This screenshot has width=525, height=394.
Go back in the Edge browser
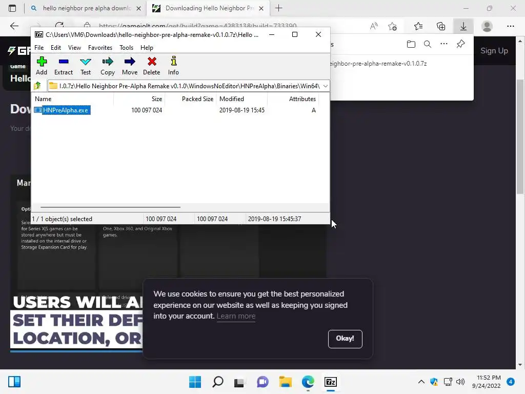pyautogui.click(x=14, y=26)
